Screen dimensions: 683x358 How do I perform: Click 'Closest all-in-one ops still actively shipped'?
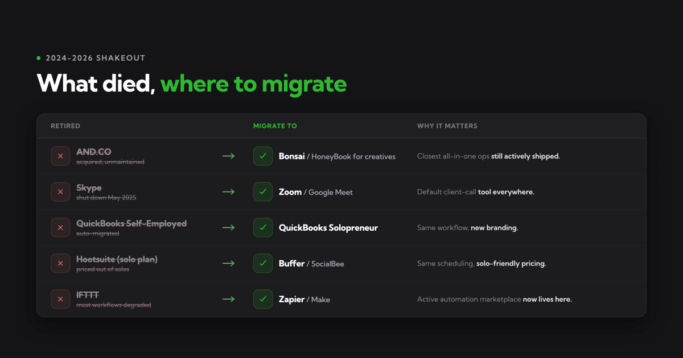489,156
